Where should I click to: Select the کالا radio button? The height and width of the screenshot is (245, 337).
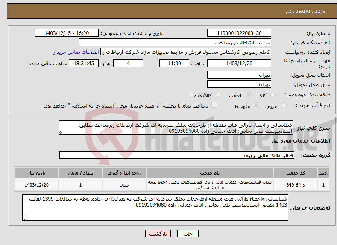pyautogui.click(x=273, y=95)
